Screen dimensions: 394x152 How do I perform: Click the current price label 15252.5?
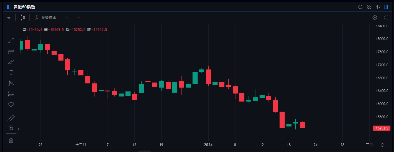(x=381, y=128)
